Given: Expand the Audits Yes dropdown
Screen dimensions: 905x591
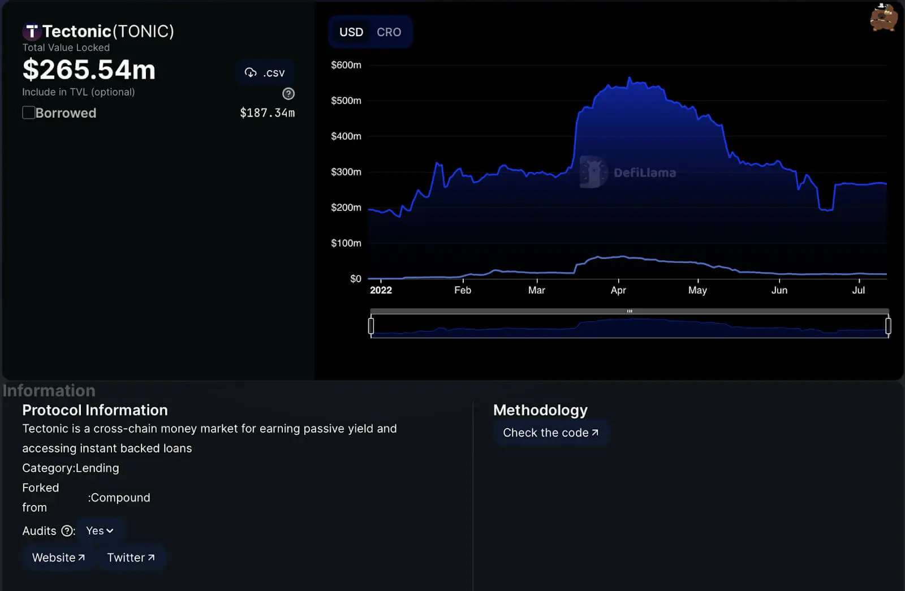Looking at the screenshot, I should pos(100,530).
